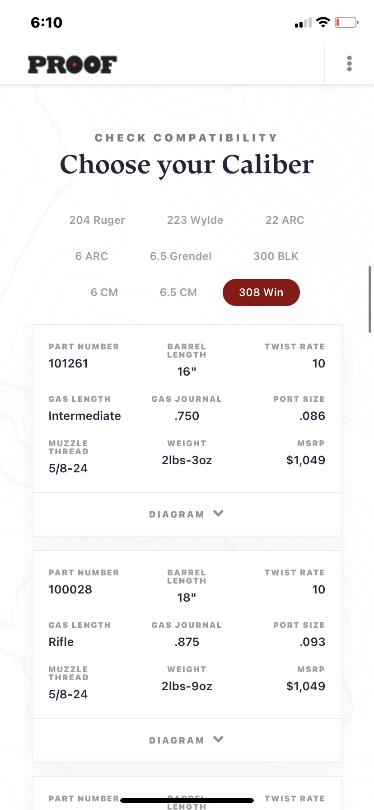
Task: Tap the clock time in status bar
Action: [47, 23]
